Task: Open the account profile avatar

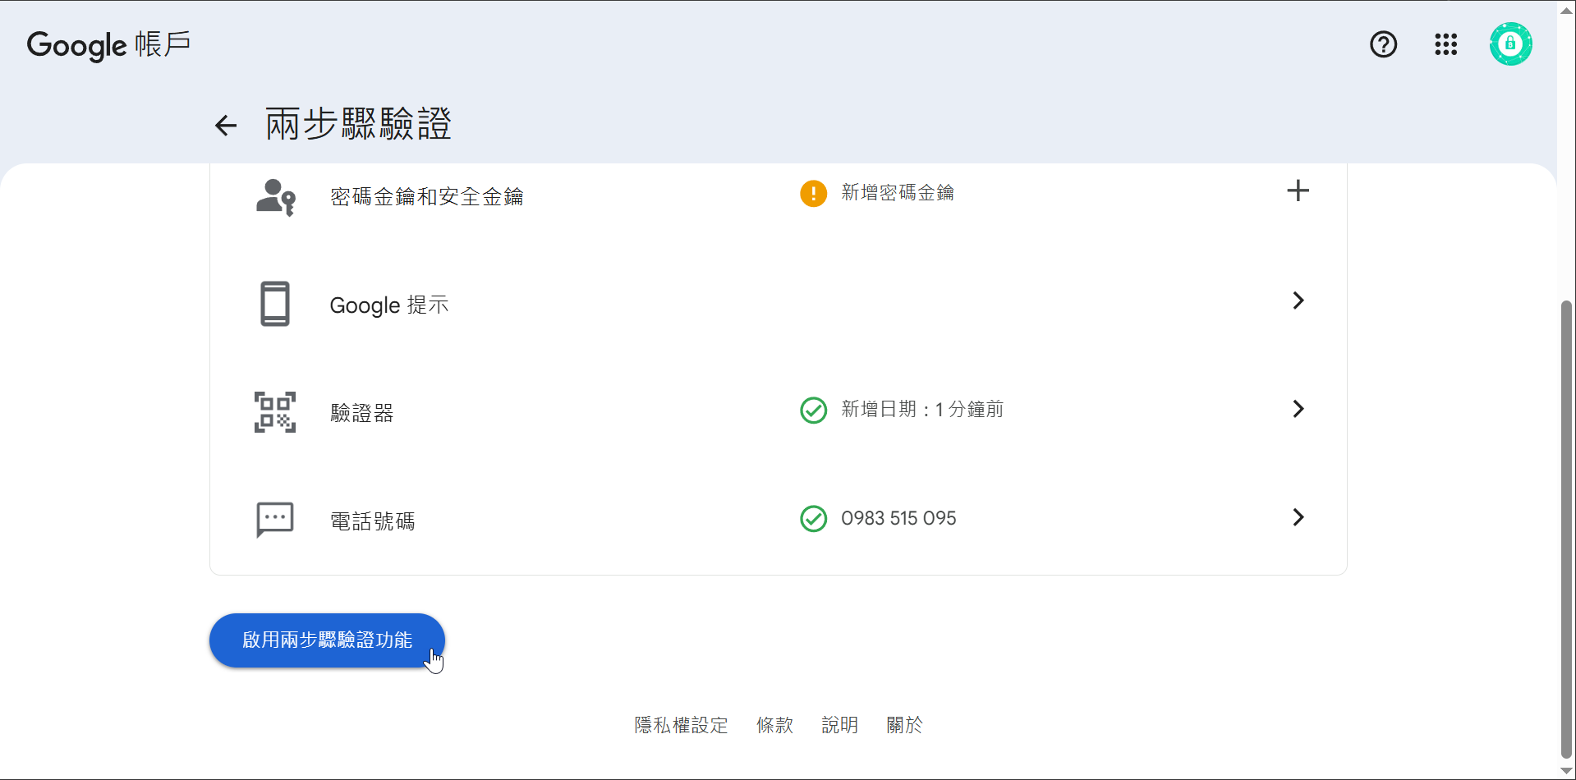Action: (x=1510, y=44)
